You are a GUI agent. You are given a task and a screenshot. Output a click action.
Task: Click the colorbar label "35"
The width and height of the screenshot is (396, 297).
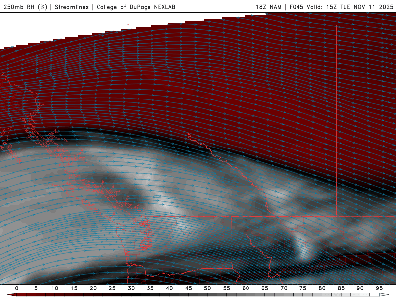point(150,288)
